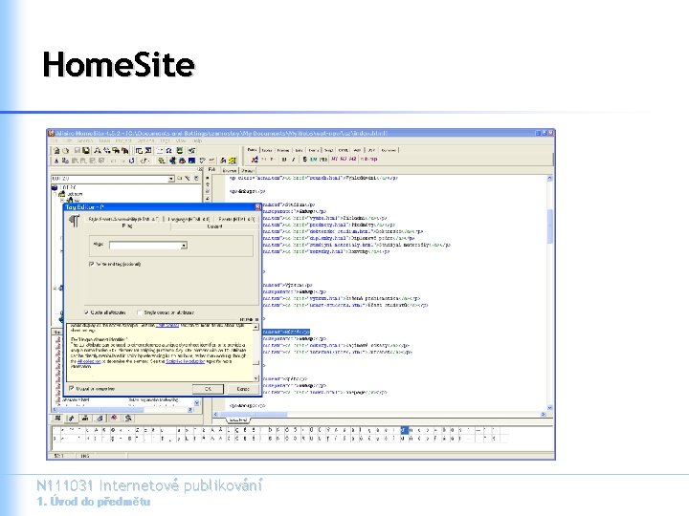Click second resource tab icon below file list

[71, 419]
